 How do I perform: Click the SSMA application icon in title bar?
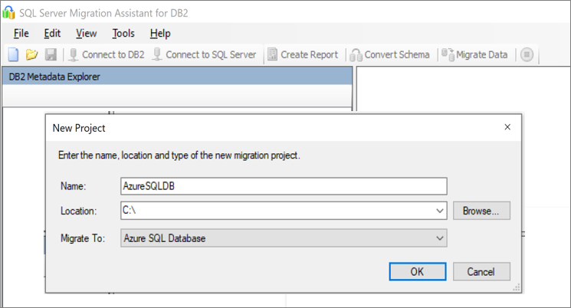[10, 11]
